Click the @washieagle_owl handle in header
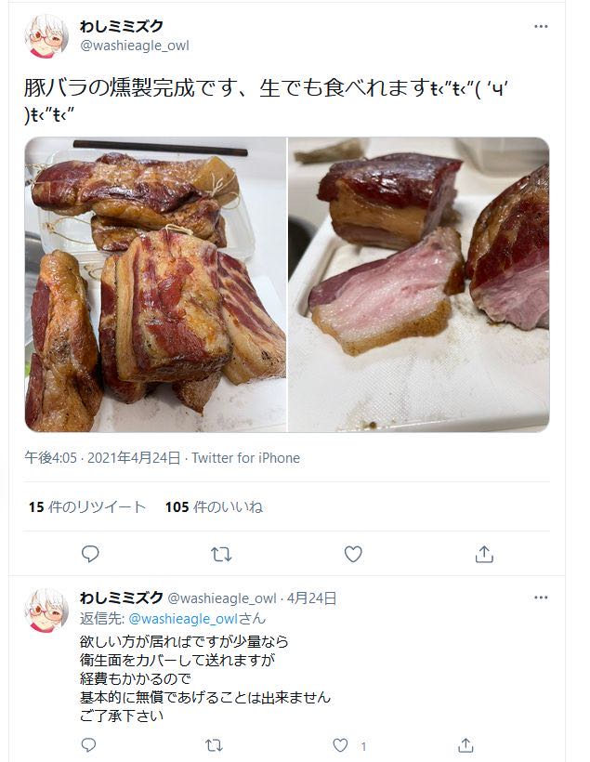 pyautogui.click(x=135, y=46)
